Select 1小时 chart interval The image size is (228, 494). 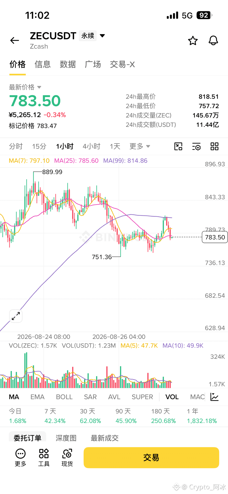pos(65,146)
